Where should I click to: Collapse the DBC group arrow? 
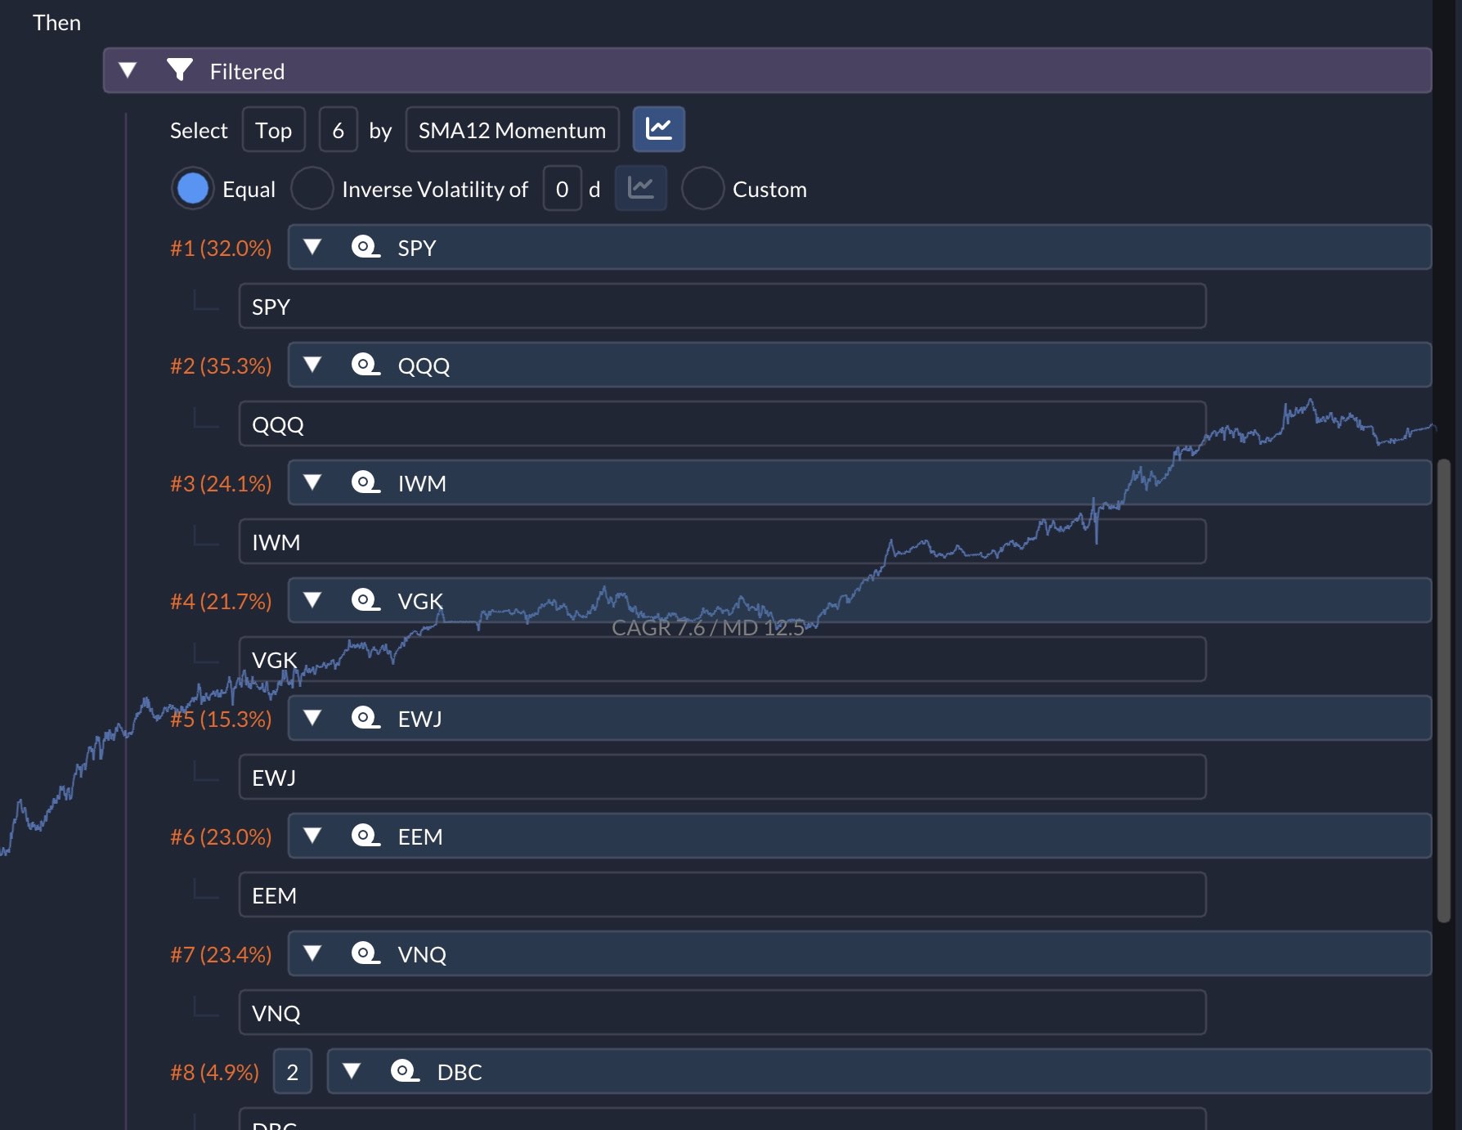point(352,1071)
